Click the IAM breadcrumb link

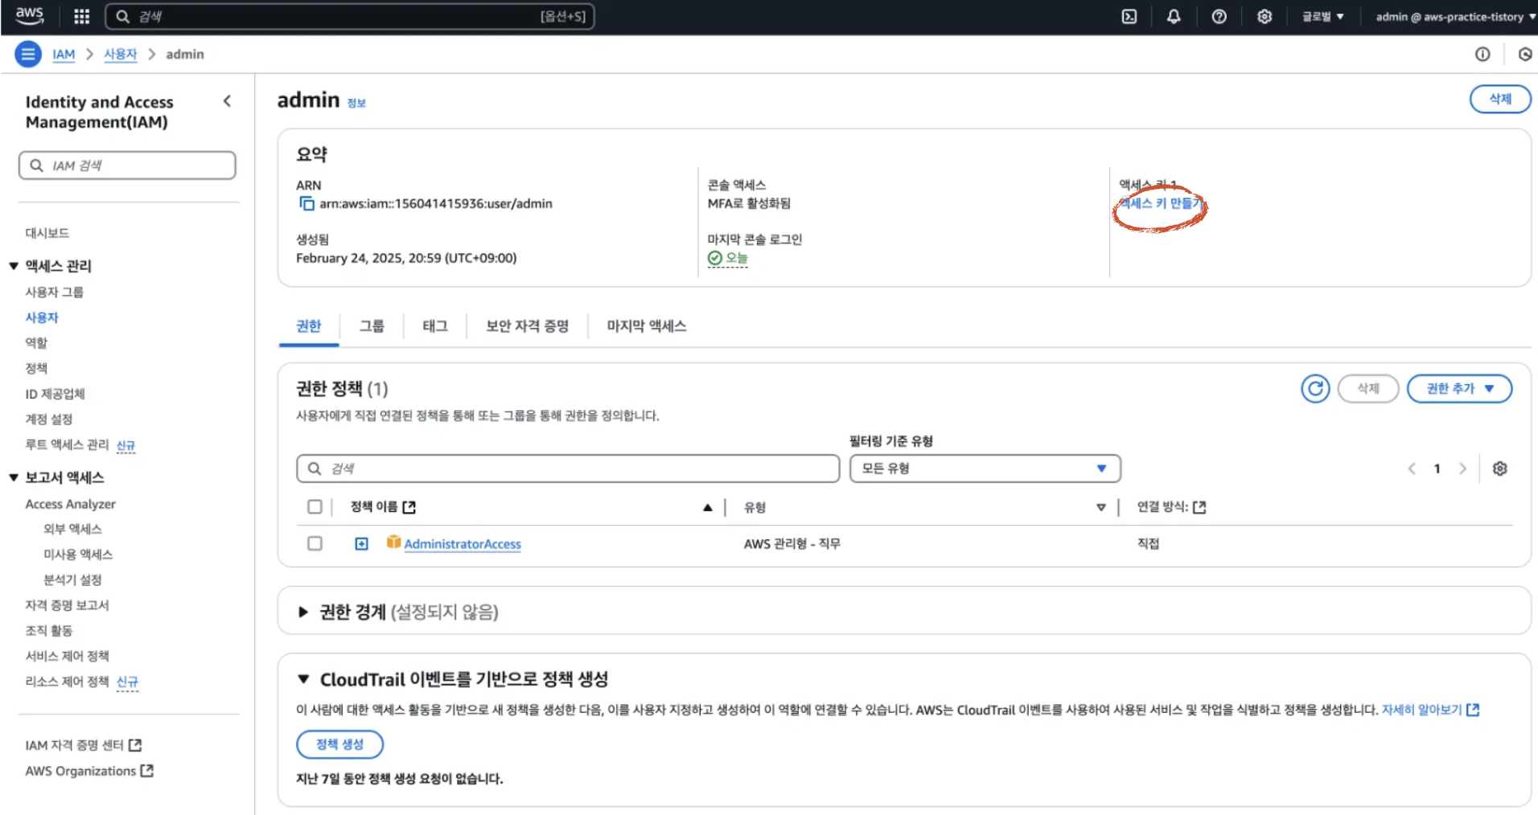pyautogui.click(x=64, y=54)
